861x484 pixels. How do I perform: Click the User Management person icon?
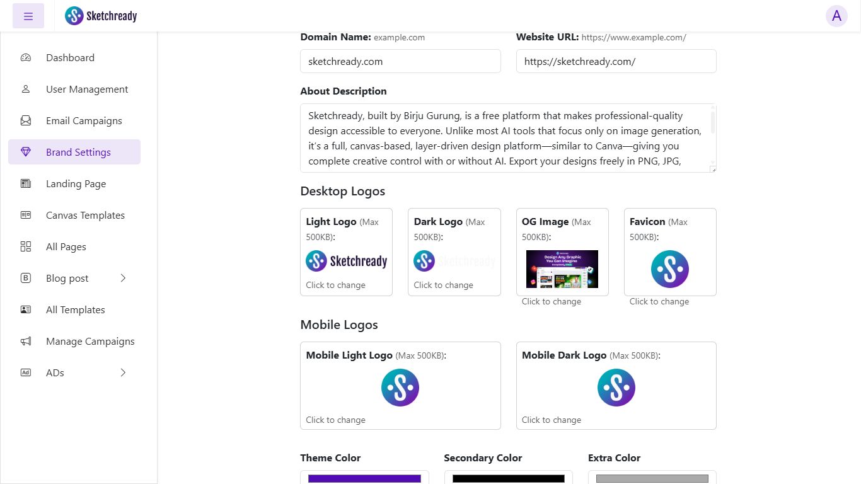(x=26, y=89)
